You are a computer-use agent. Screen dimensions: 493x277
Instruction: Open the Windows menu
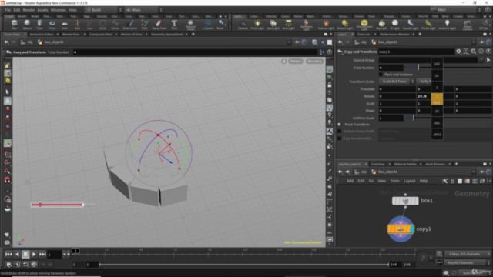coord(59,10)
